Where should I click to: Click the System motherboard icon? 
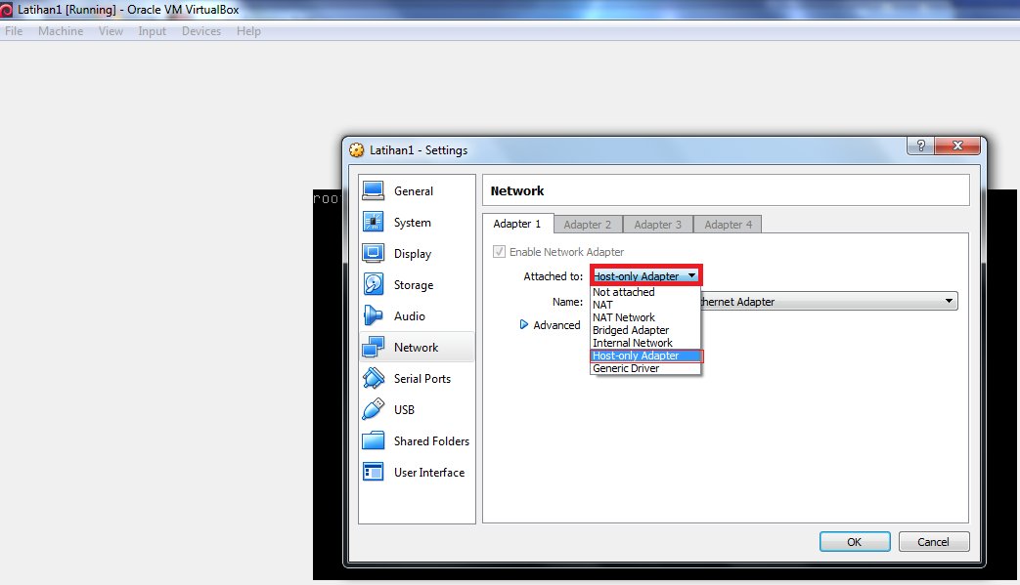[x=374, y=222]
